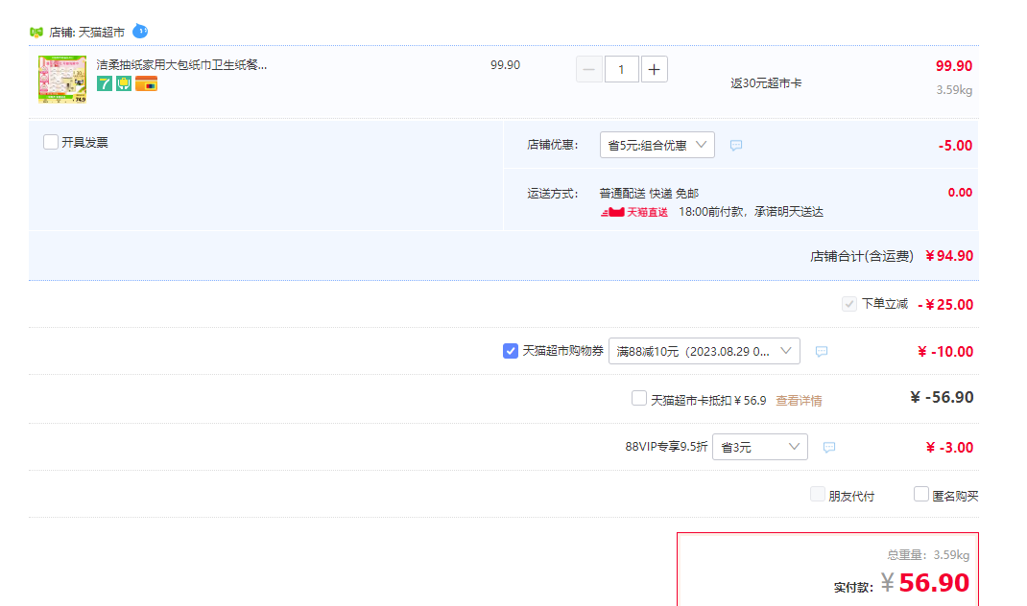The image size is (1027, 606).
Task: Open the comment icon next to 店铺优惠
Action: 736,146
